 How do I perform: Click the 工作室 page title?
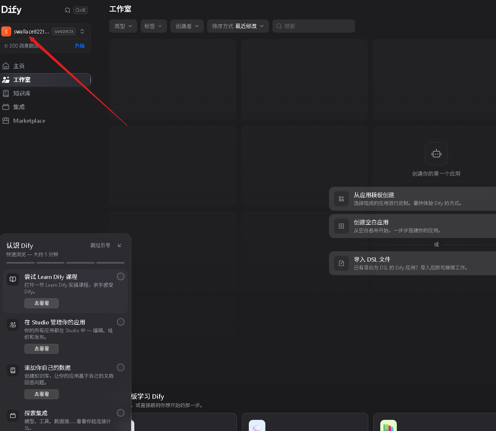pos(120,9)
